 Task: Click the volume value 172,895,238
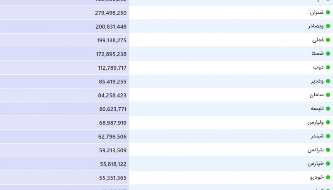(111, 54)
